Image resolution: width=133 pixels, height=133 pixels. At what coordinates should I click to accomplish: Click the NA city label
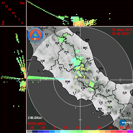(x=100, y=109)
